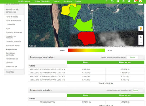
Task: Open Agua report in sidebar
Action: [x=8, y=28]
